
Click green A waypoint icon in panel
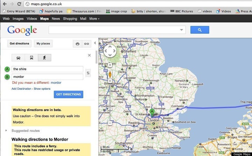7,69
